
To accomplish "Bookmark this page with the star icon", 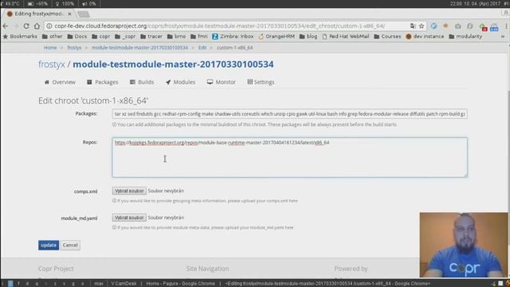I will click(422, 26).
